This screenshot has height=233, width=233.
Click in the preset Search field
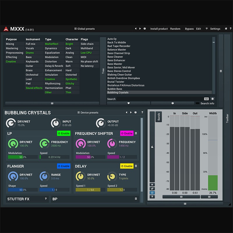click(160, 99)
